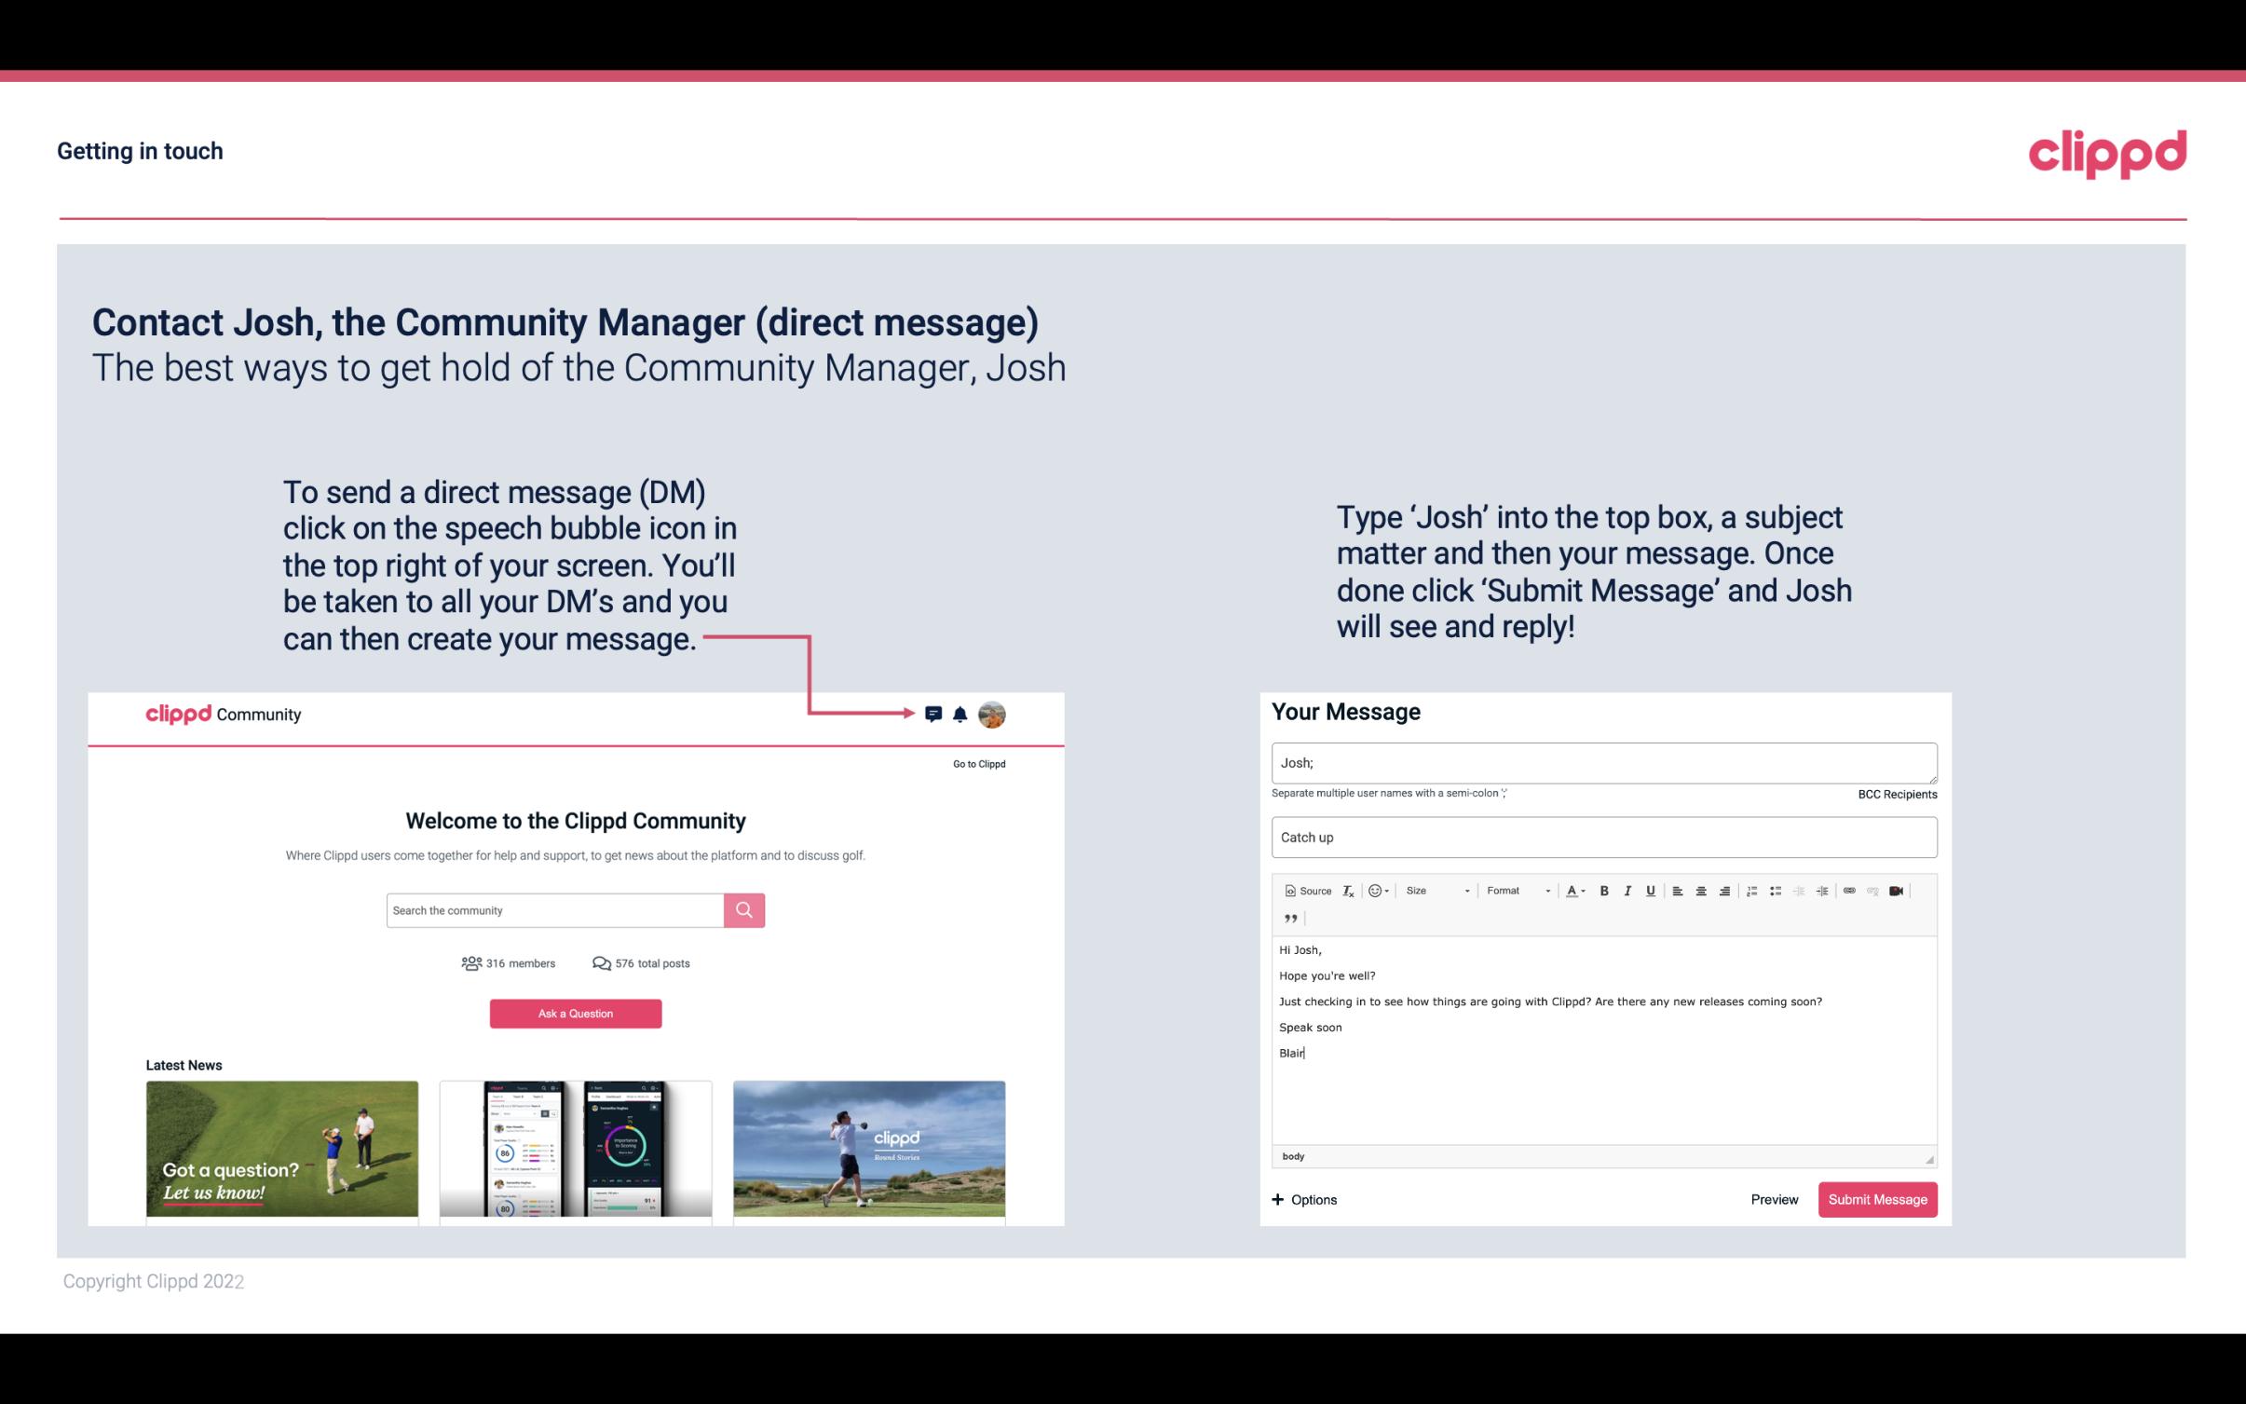The width and height of the screenshot is (2246, 1404).
Task: Click the community search magnifier icon
Action: [742, 909]
